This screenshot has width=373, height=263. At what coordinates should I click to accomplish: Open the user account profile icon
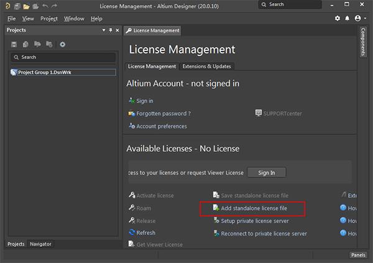(x=357, y=18)
